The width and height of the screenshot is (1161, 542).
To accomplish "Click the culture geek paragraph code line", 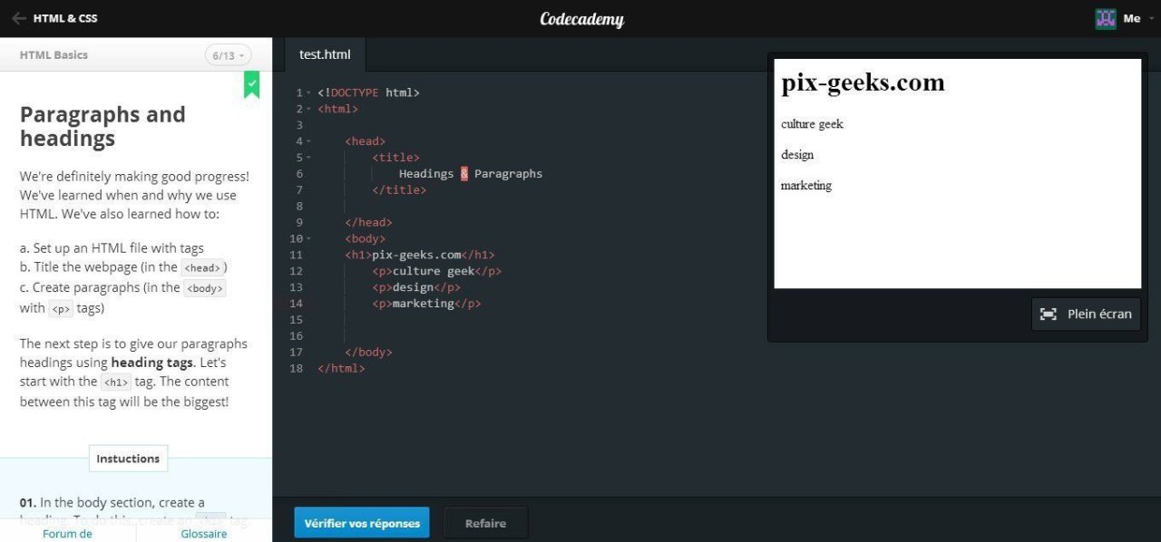I will [x=436, y=271].
